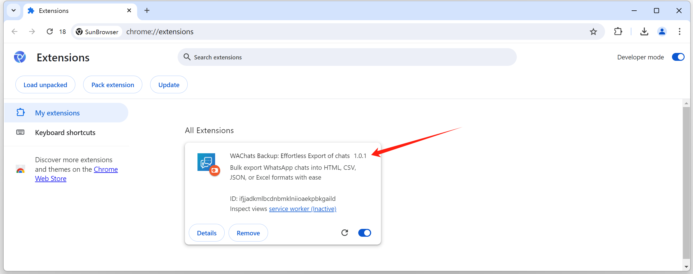The image size is (693, 274).
Task: Click the Load unpacked button
Action: coord(45,85)
